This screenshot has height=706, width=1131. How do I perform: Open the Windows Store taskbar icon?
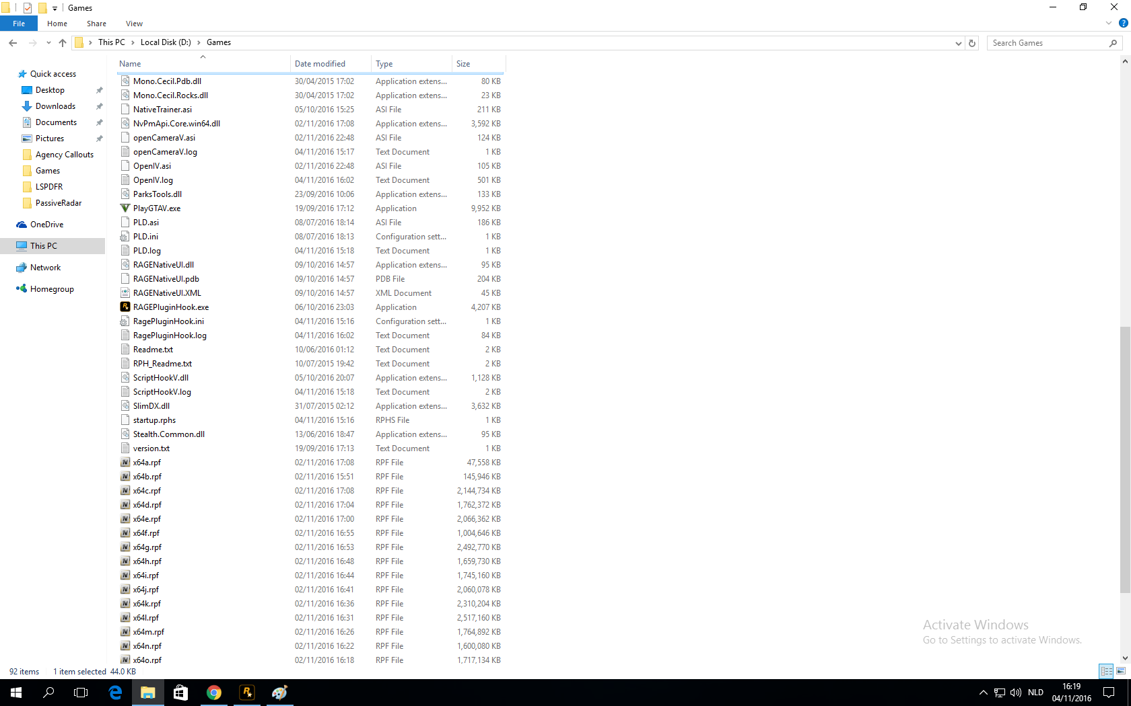coord(180,693)
